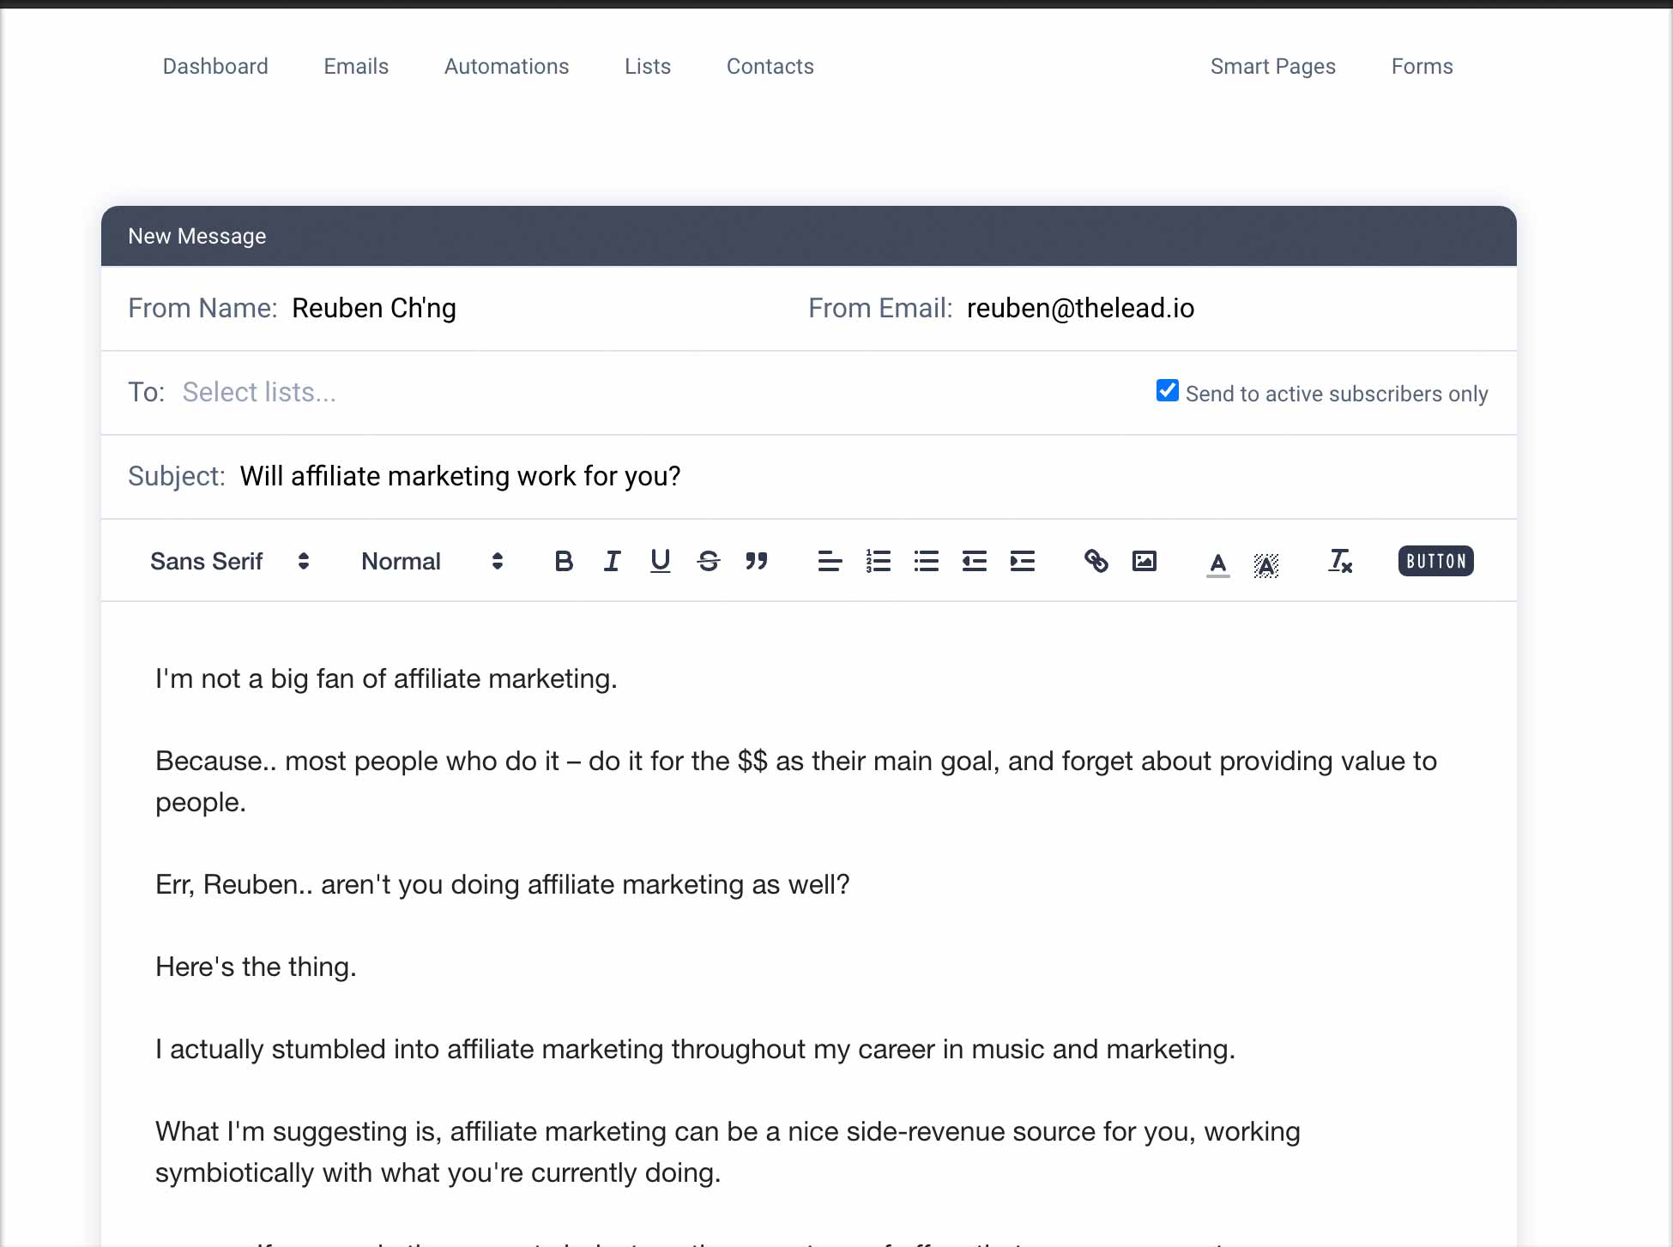The height and width of the screenshot is (1247, 1673).
Task: Enable the bullet list formatting
Action: (925, 561)
